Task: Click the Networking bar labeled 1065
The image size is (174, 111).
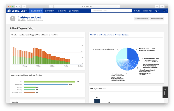Action: 46,85
